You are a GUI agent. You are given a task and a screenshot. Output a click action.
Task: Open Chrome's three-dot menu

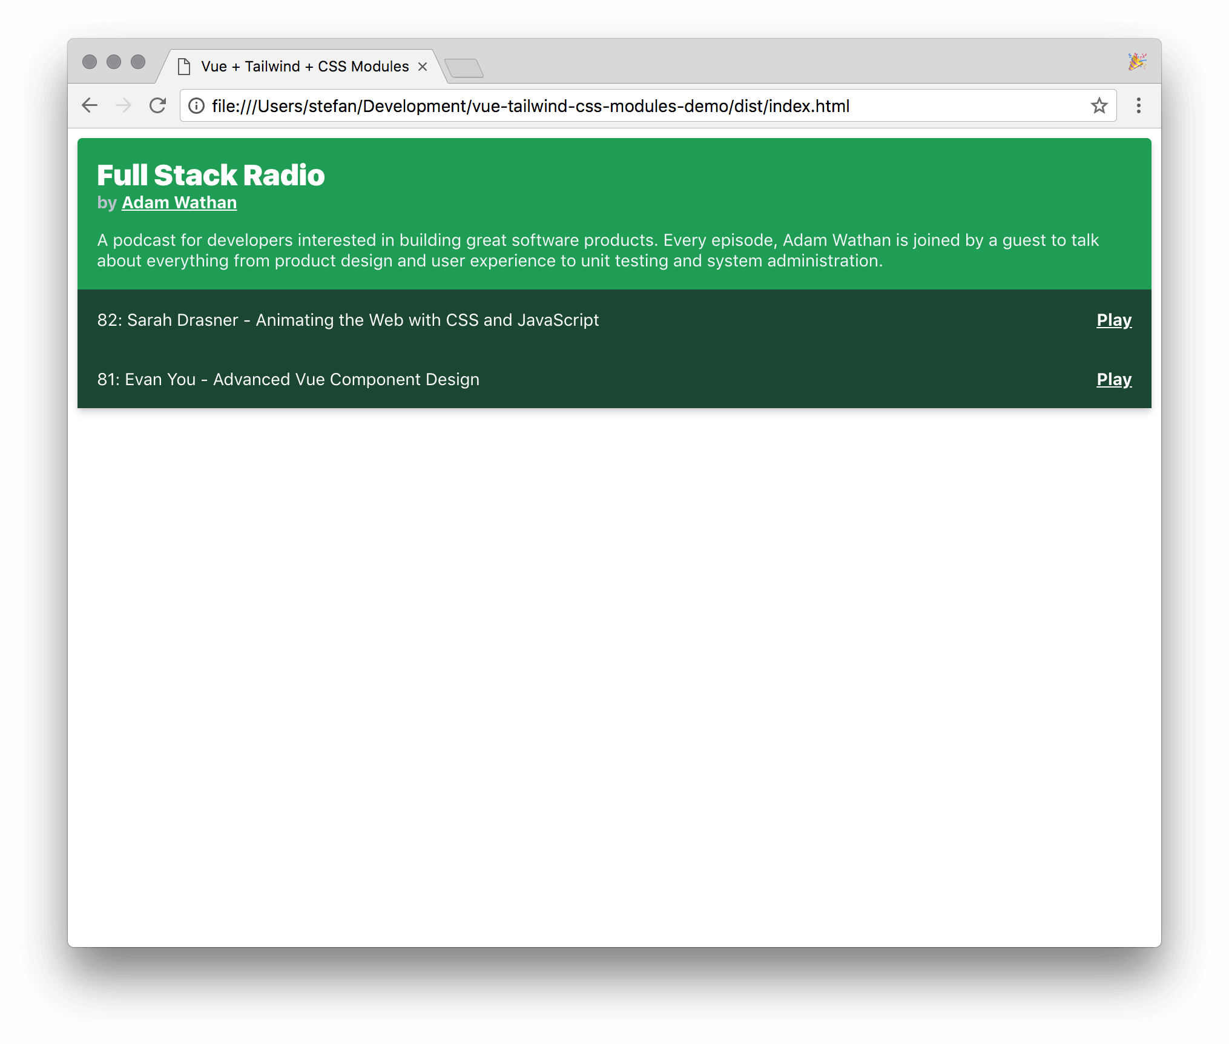point(1138,106)
